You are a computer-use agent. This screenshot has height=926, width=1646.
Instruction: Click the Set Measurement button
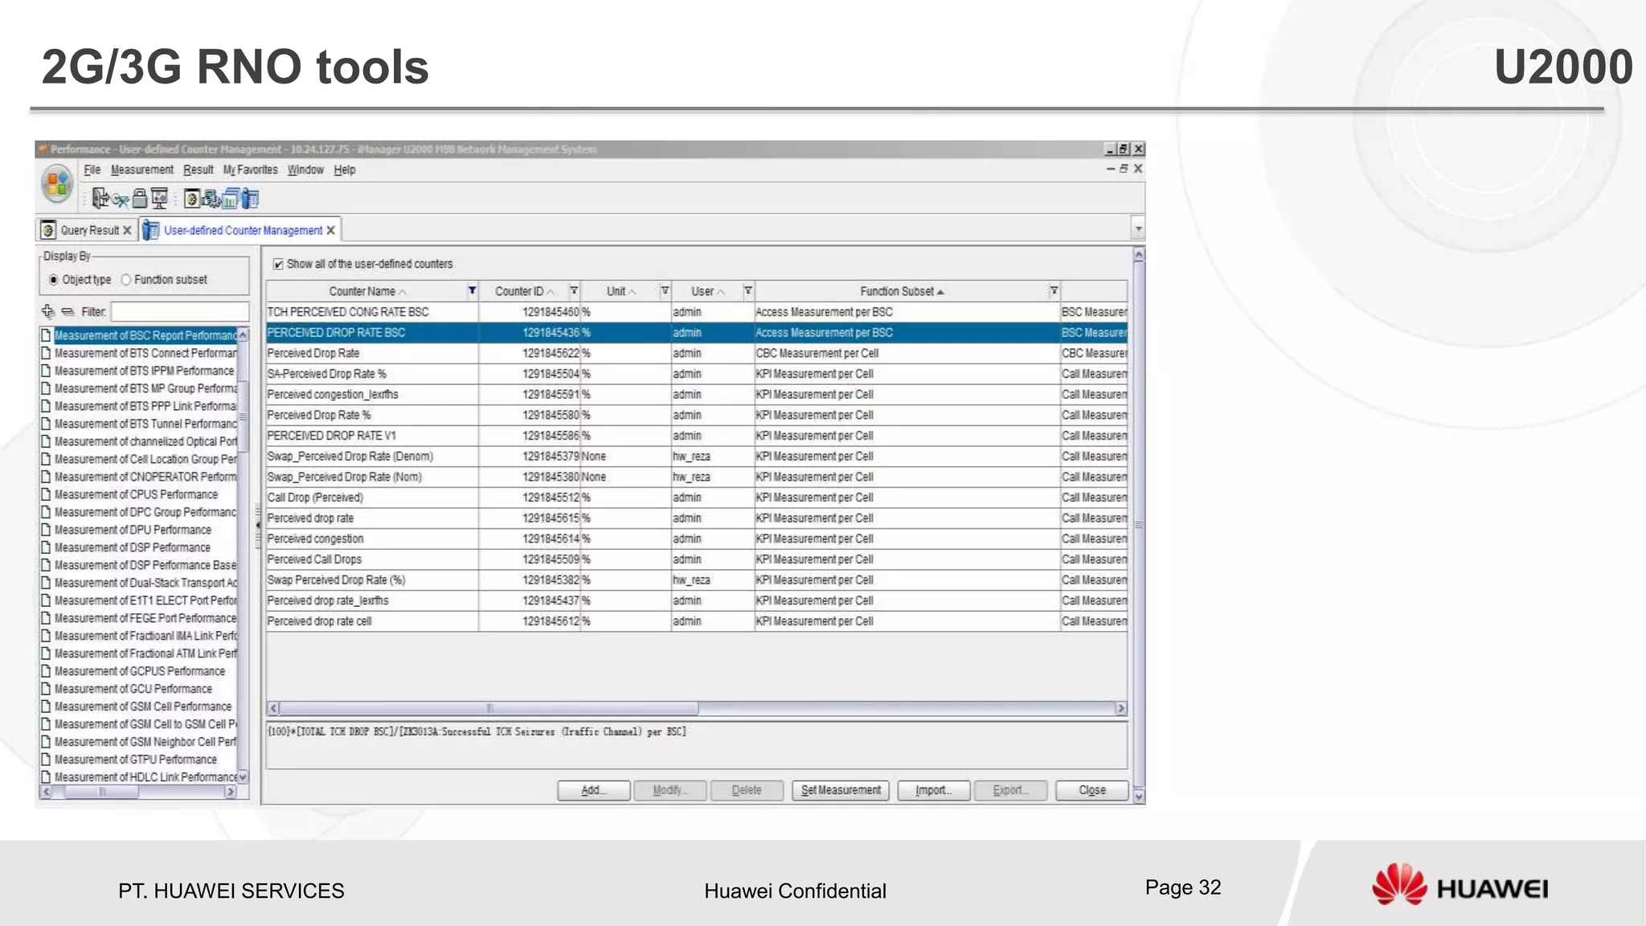coord(841,790)
